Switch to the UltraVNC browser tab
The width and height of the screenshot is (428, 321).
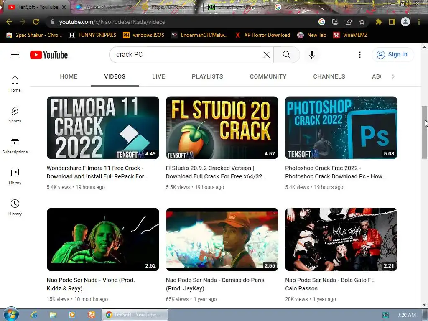click(x=236, y=7)
